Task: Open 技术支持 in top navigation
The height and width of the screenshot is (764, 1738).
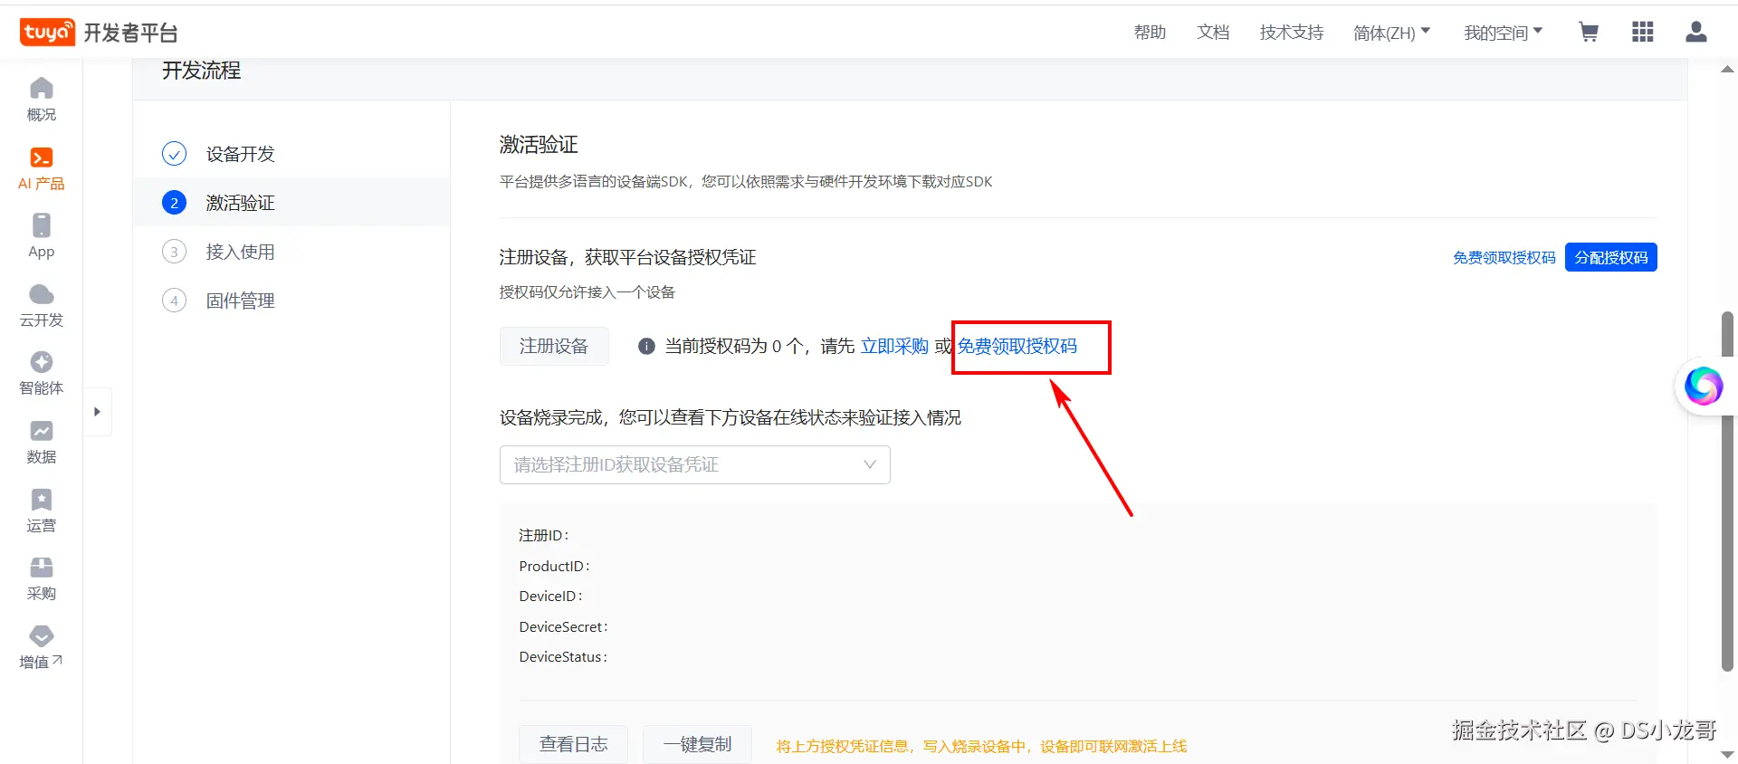Action: point(1292,33)
